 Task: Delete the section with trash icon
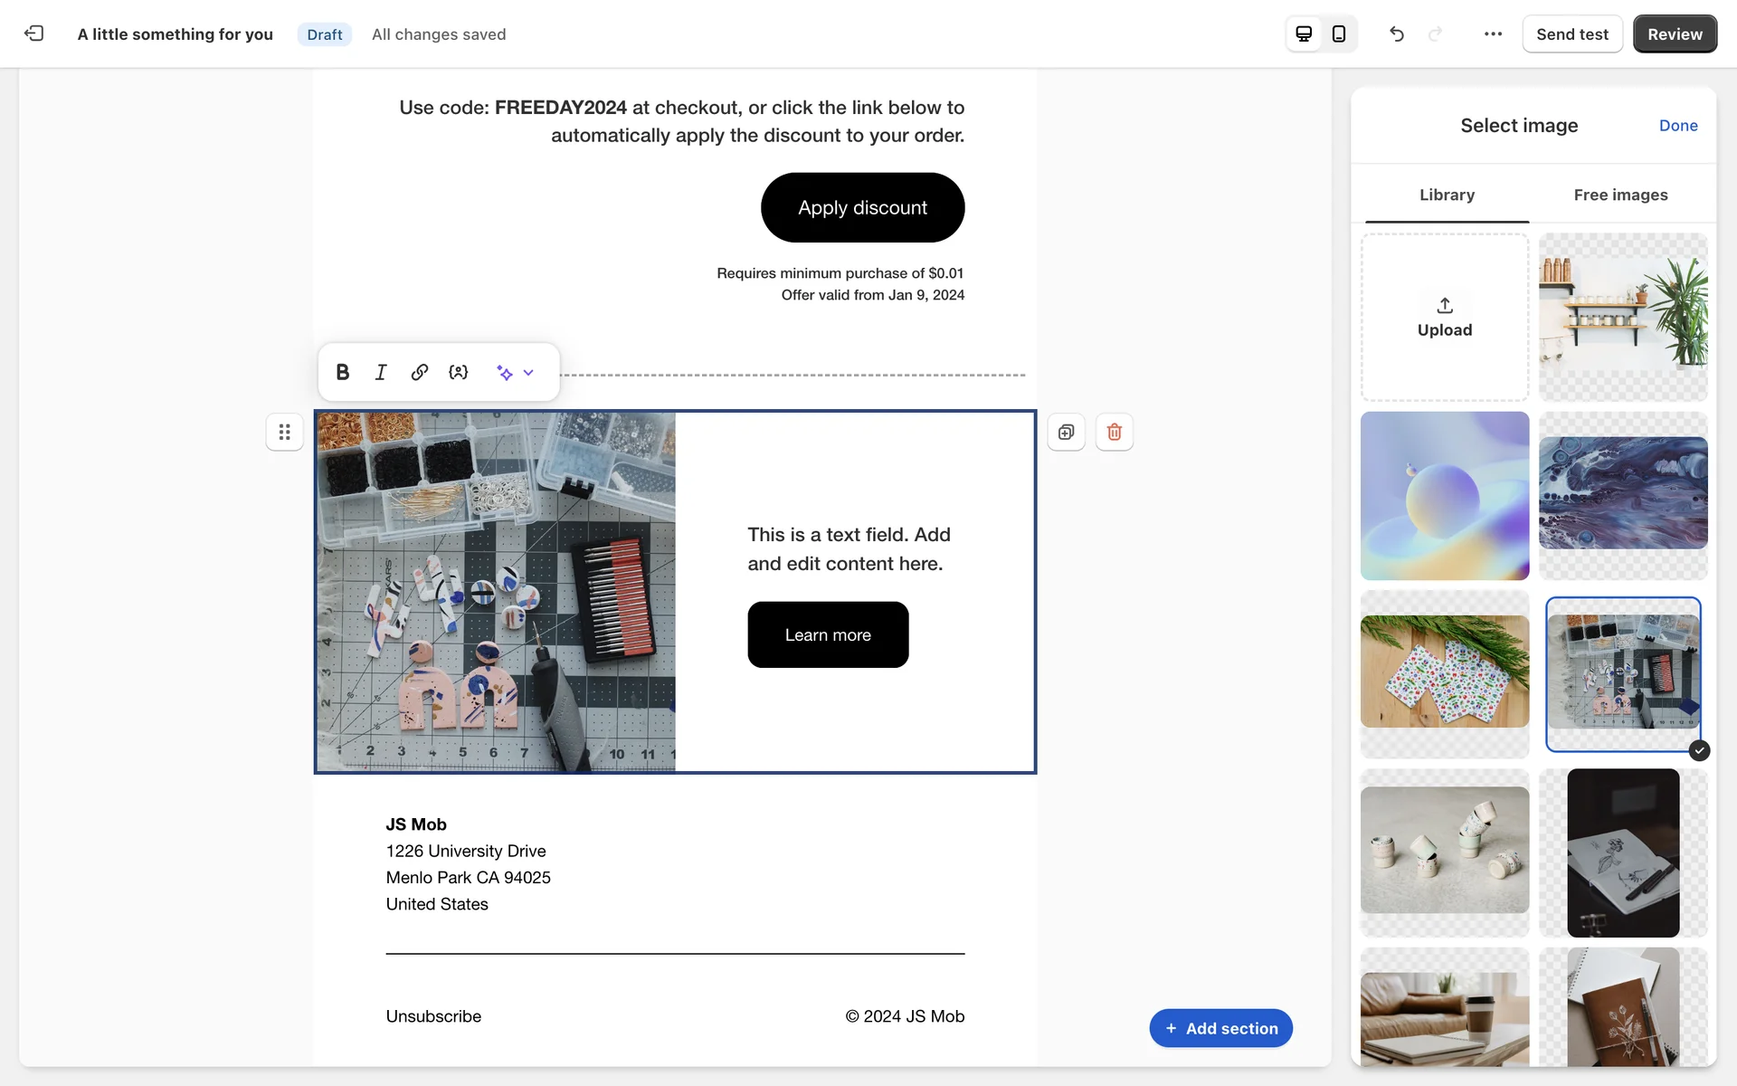click(1114, 432)
